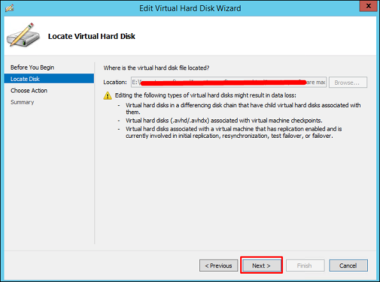Close the Edit Virtual Hard Disk Wizard

coord(369,6)
